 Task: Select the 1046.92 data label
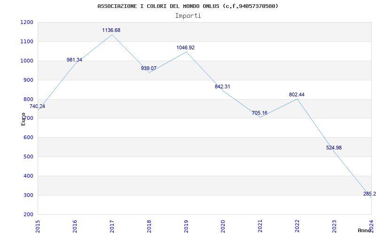[186, 48]
